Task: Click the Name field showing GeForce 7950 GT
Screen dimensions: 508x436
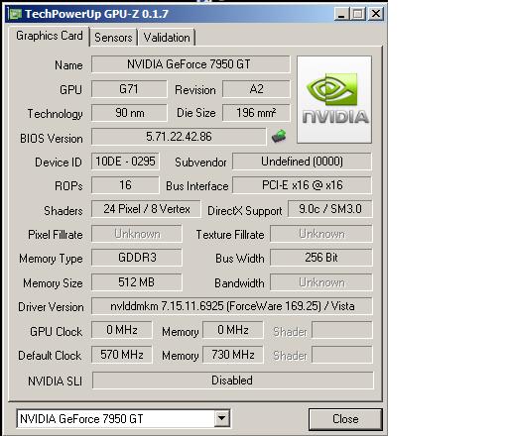Action: point(190,64)
